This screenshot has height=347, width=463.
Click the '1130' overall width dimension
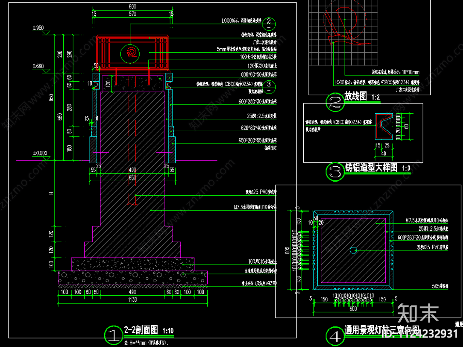[x=132, y=300]
